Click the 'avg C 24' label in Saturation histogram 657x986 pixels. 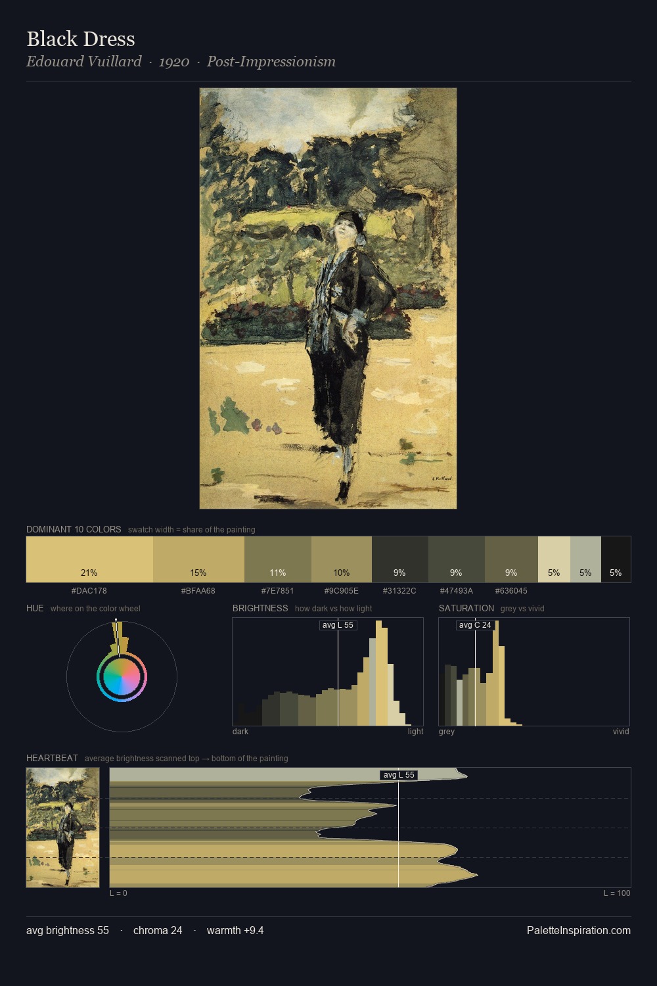[x=475, y=625]
